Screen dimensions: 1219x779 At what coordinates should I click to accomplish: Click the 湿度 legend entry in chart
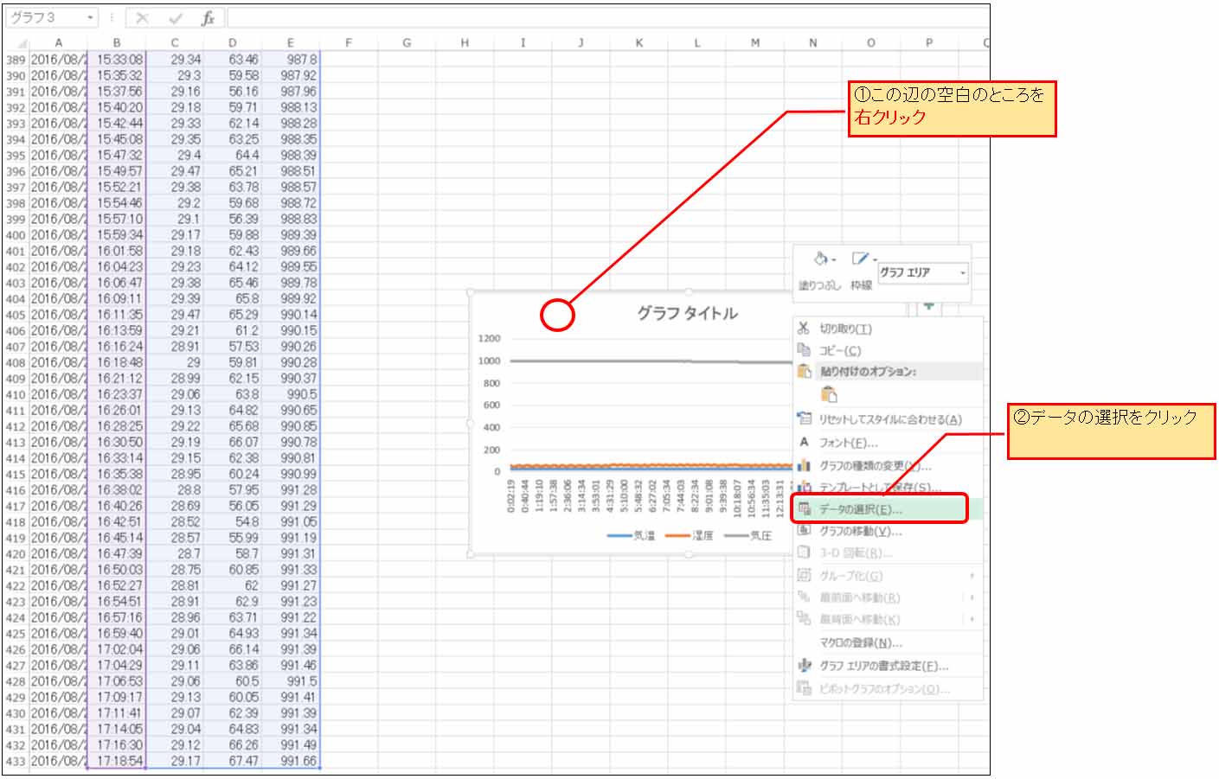(x=702, y=536)
